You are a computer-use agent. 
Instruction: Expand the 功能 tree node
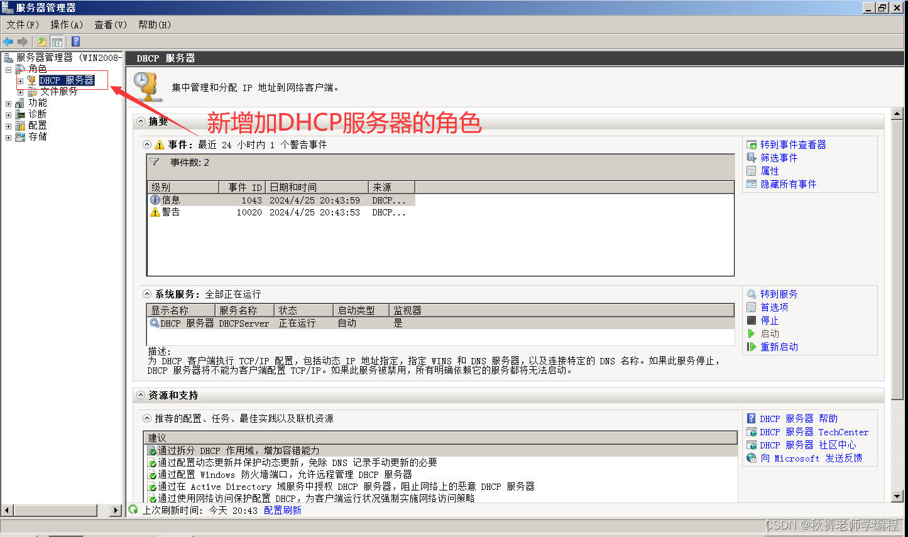[8, 104]
